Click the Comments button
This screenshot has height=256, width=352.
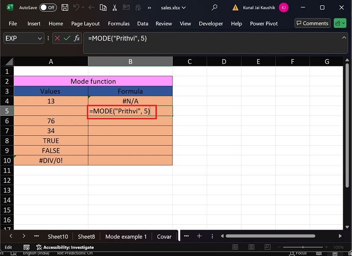click(x=312, y=23)
